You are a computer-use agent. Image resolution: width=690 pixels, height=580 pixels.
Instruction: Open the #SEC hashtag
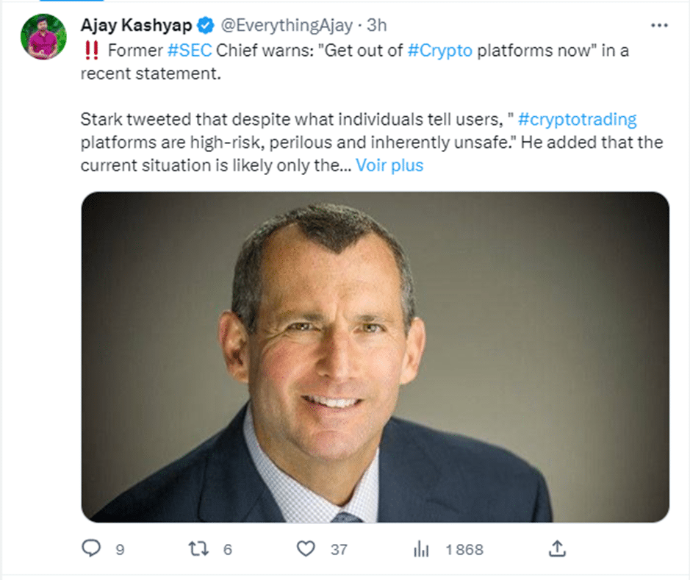click(190, 52)
